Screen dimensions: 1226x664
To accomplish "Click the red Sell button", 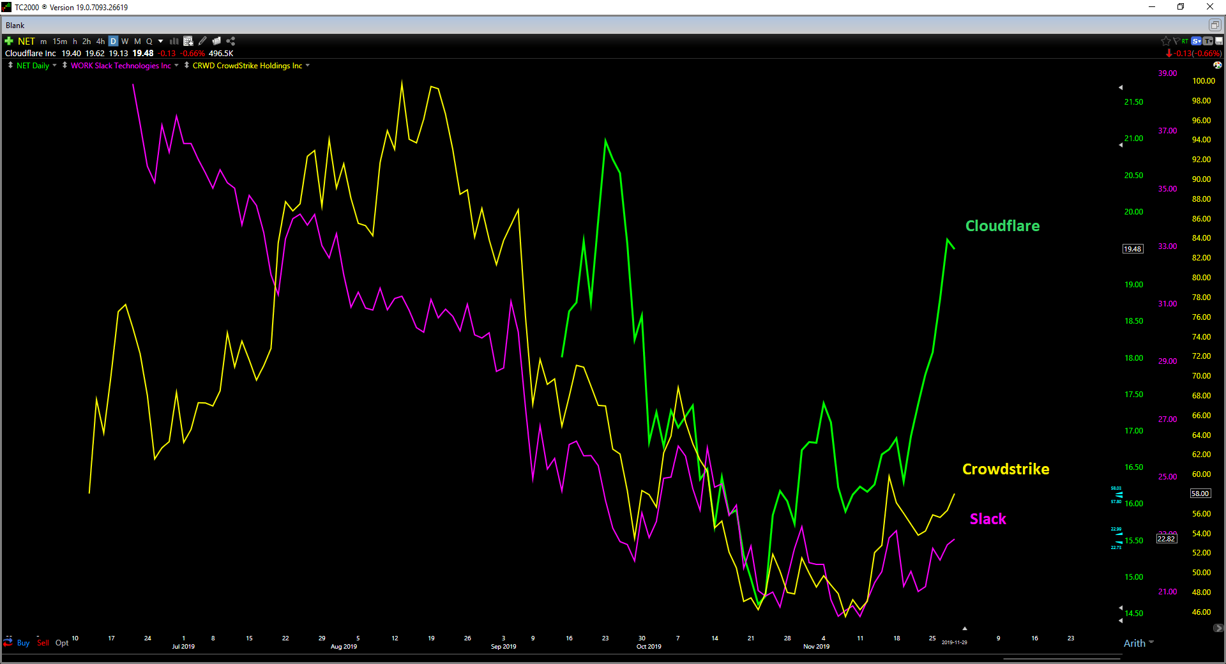I will [43, 643].
